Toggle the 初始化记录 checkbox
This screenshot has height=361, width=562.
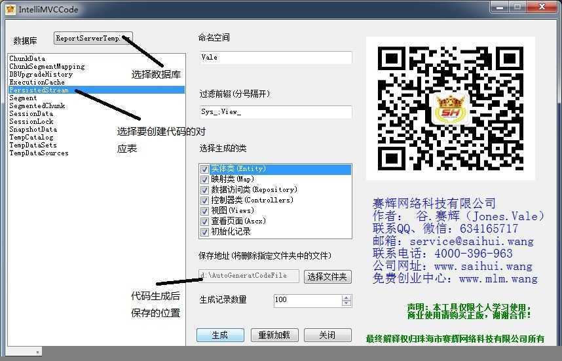[x=204, y=231]
